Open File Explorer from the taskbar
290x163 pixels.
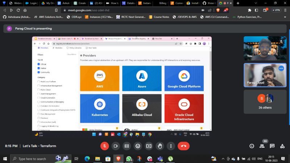98,159
